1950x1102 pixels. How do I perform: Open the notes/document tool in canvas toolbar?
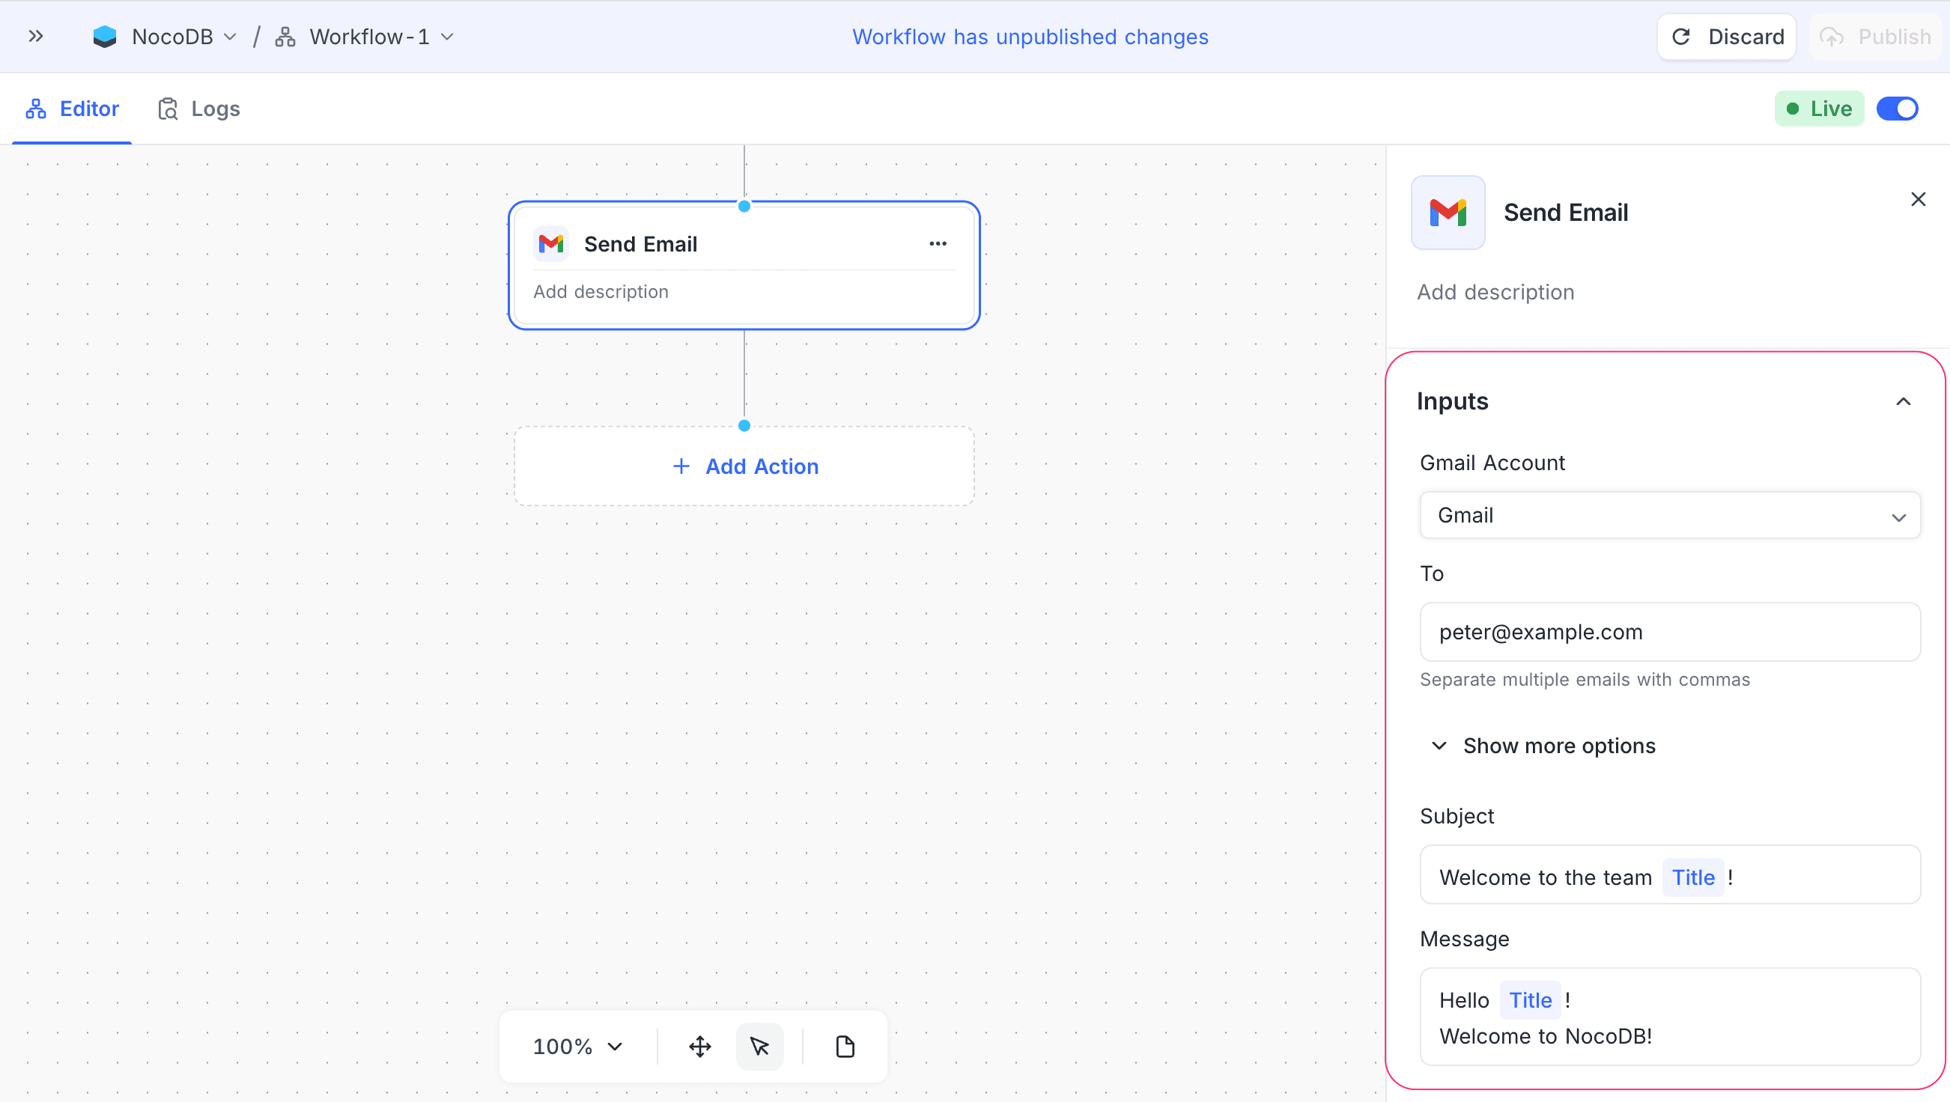845,1047
